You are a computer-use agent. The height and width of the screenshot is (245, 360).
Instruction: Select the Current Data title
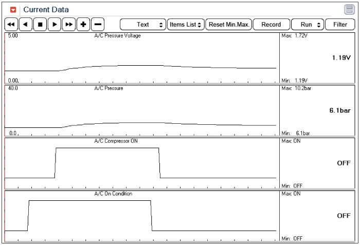click(46, 10)
